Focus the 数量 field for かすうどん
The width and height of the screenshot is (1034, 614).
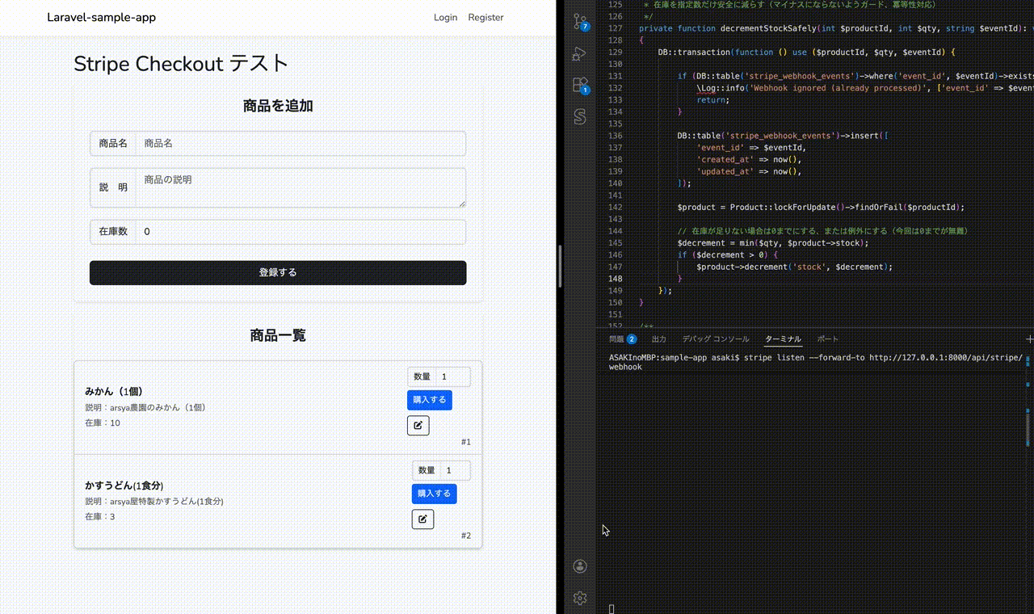(456, 470)
